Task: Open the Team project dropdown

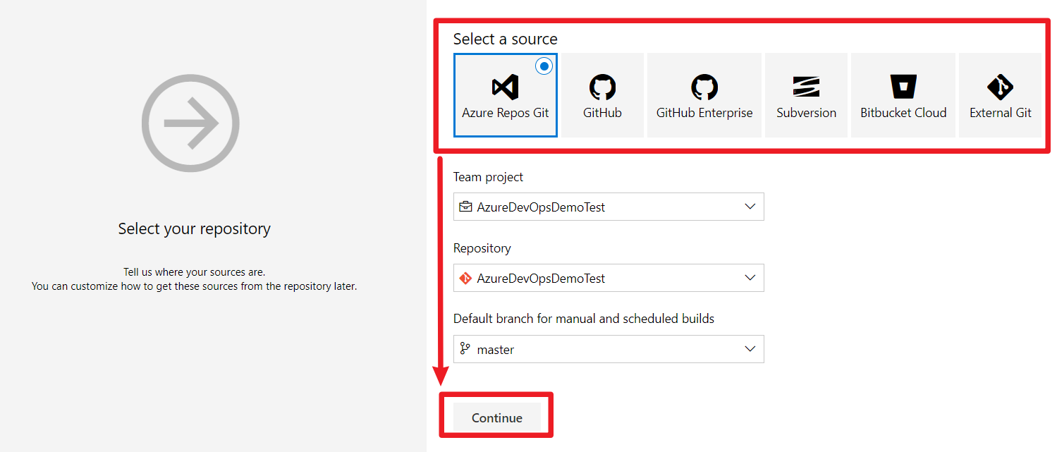Action: pyautogui.click(x=609, y=207)
